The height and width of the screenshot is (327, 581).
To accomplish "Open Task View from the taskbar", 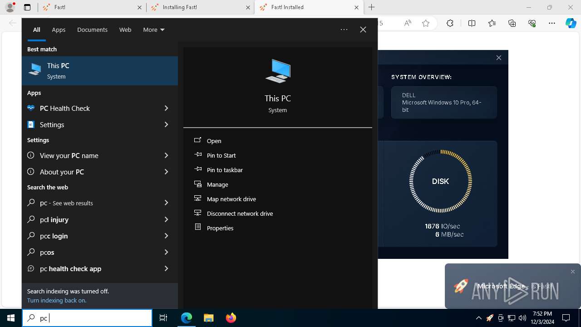I will point(163,318).
